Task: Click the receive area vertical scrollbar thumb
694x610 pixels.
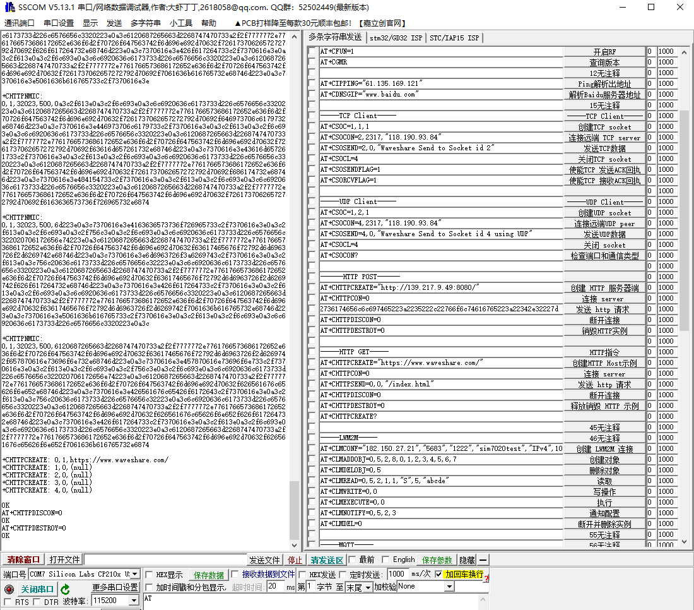Action: click(x=295, y=510)
